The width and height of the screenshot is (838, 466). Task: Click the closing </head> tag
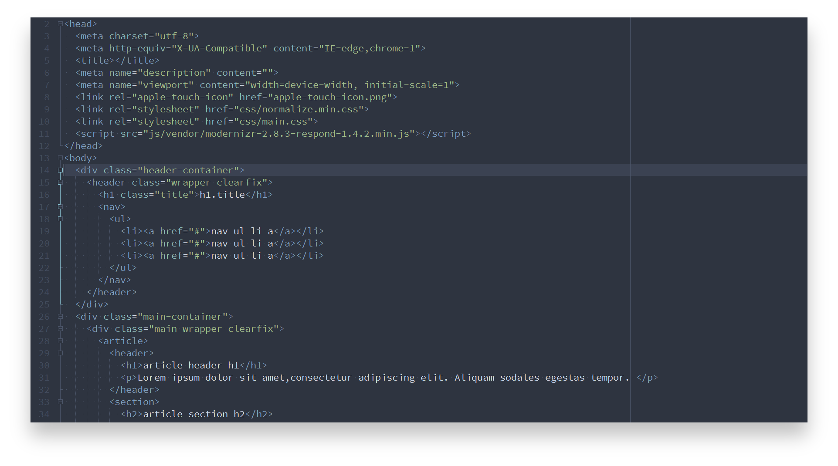click(x=83, y=146)
